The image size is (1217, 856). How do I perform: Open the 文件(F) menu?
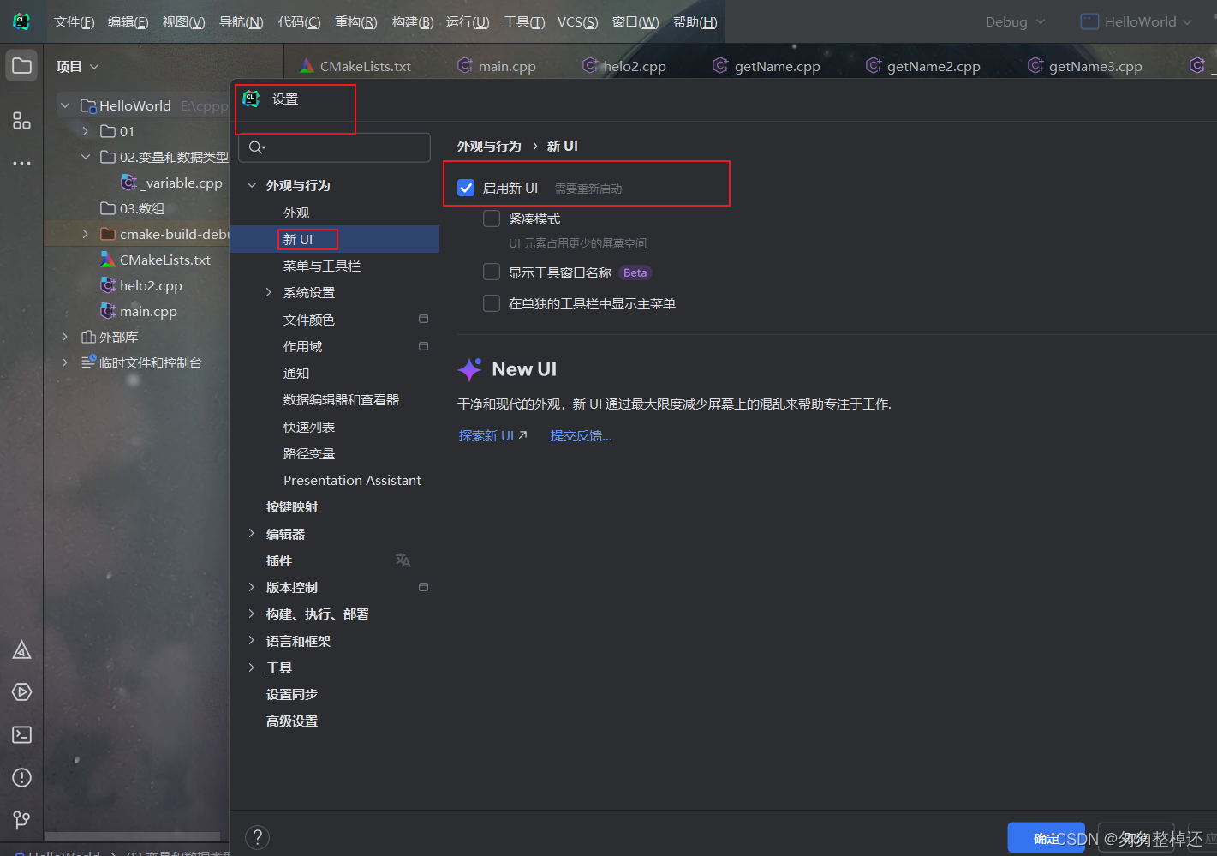[x=74, y=21]
